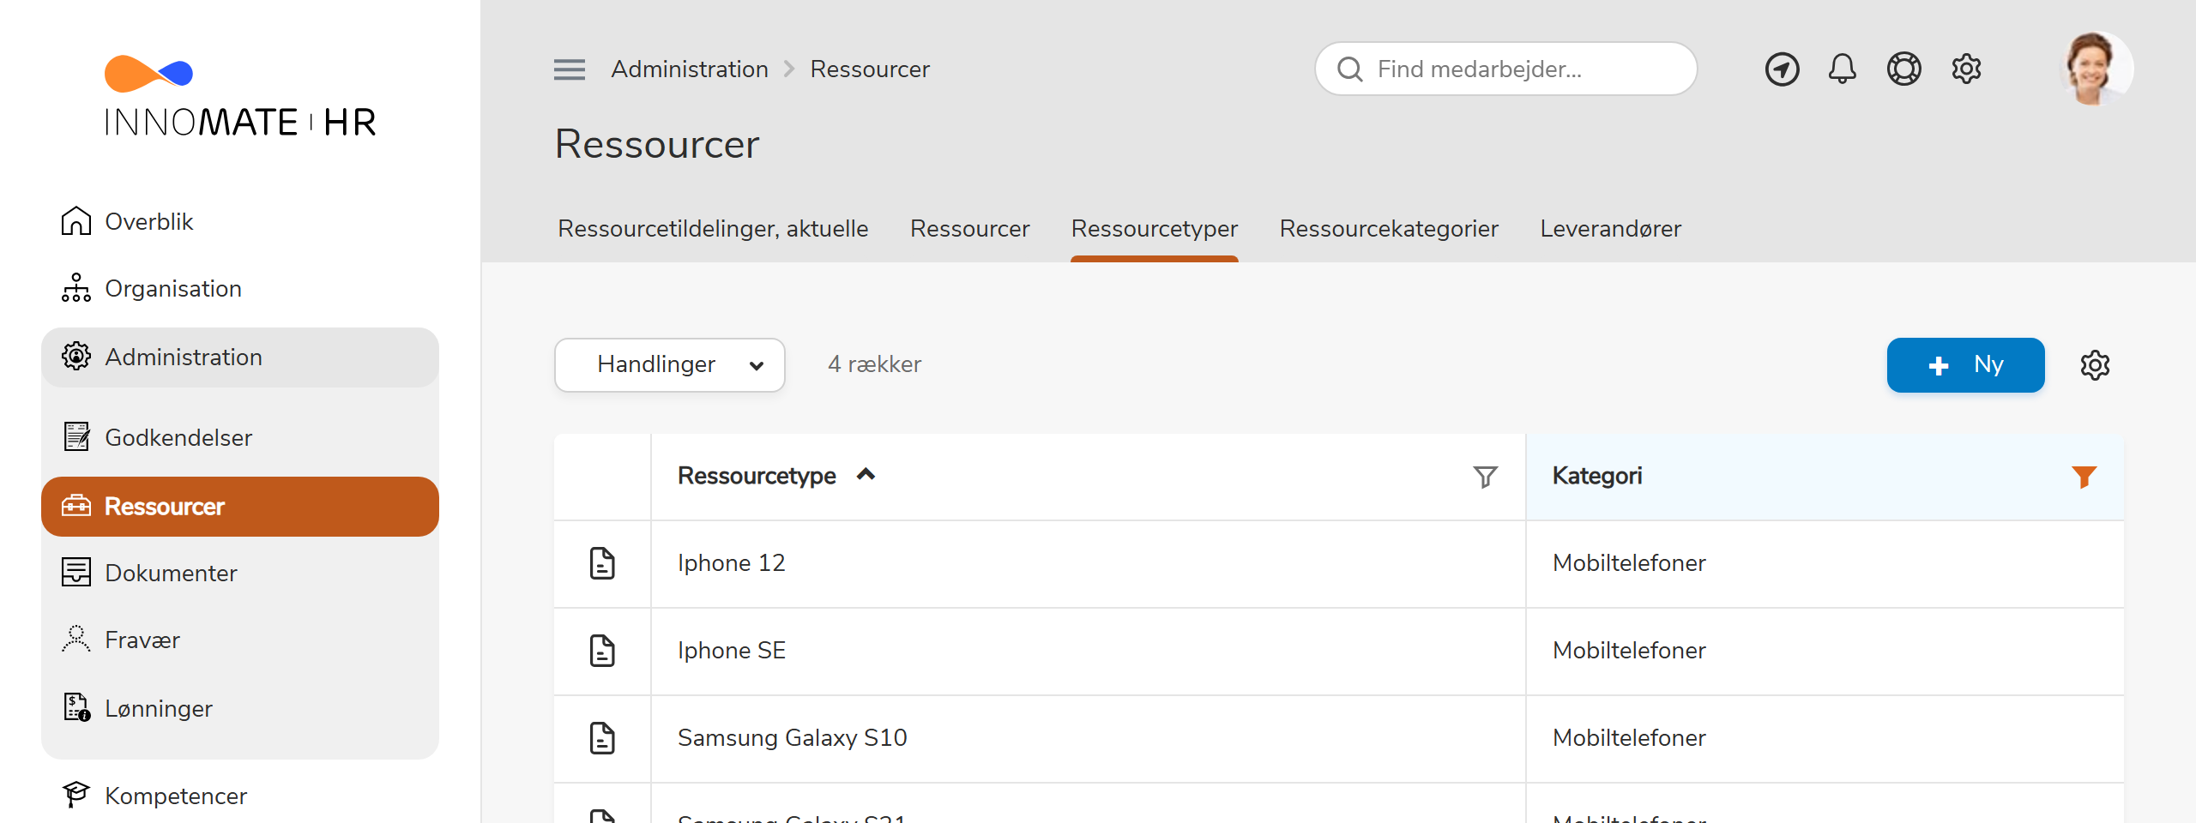Select Administration in the sidebar
This screenshot has height=823, width=2196.
pyautogui.click(x=240, y=357)
